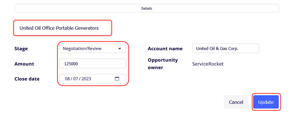The width and height of the screenshot is (296, 118).
Task: Select the Details section header bar
Action: 147,9
